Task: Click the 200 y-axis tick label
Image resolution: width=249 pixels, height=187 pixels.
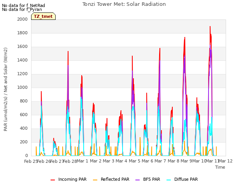Action: (x=24, y=142)
